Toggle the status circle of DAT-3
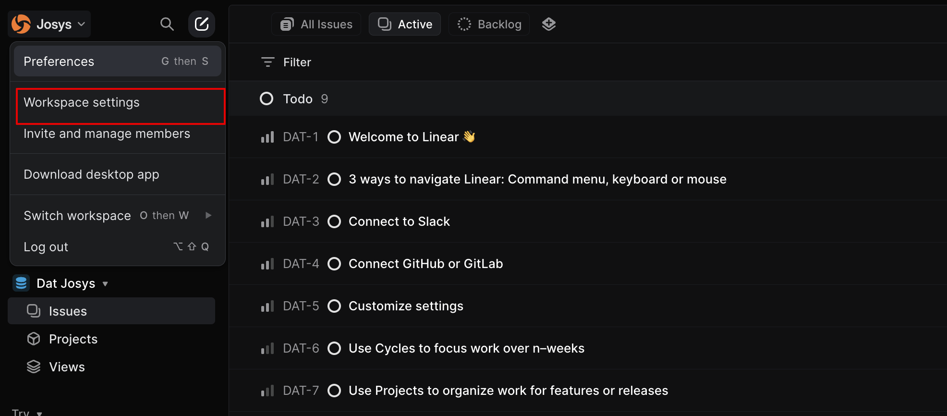The width and height of the screenshot is (947, 416). pyautogui.click(x=334, y=221)
